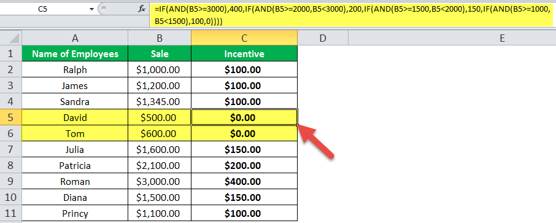Viewport: 556px width, 223px height.
Task: Click the Select All corner triangle
Action: (x=14, y=37)
